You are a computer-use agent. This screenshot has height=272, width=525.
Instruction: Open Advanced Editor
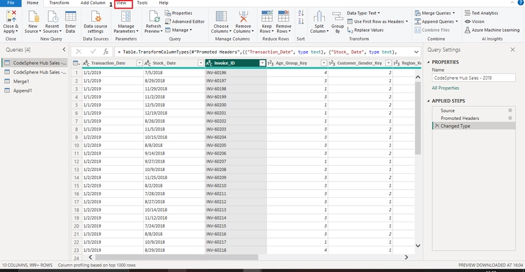[184, 22]
